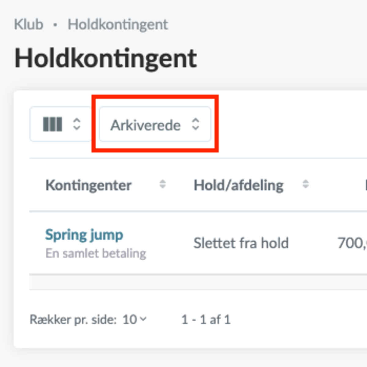Open the Spring jump subscription link

click(x=84, y=235)
